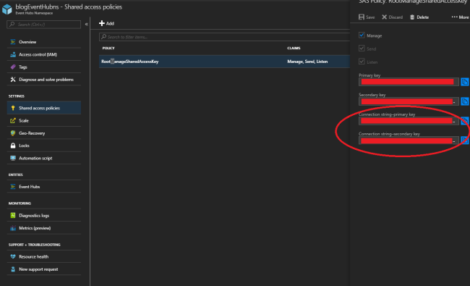Copy the Primary key value
Screen dimensions: 470x286
[465, 82]
